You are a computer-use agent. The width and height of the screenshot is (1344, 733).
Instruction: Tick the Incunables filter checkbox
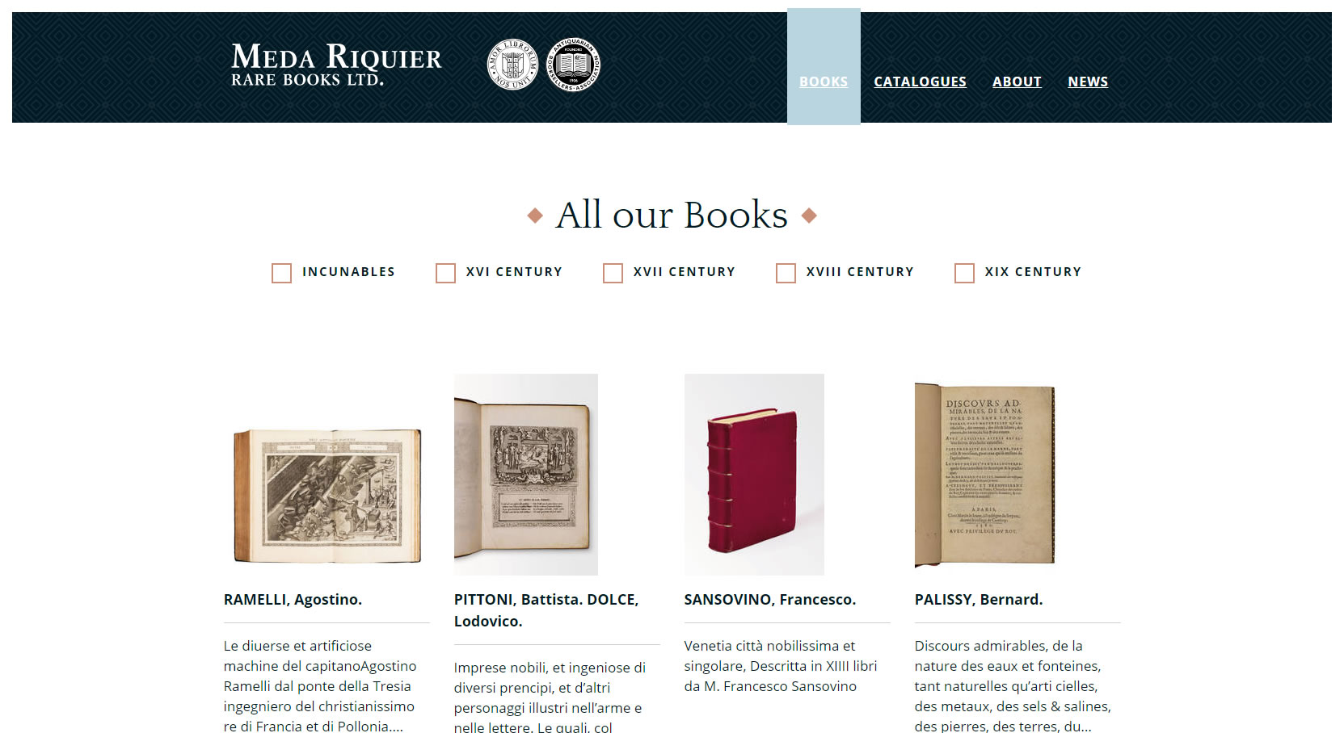(281, 273)
